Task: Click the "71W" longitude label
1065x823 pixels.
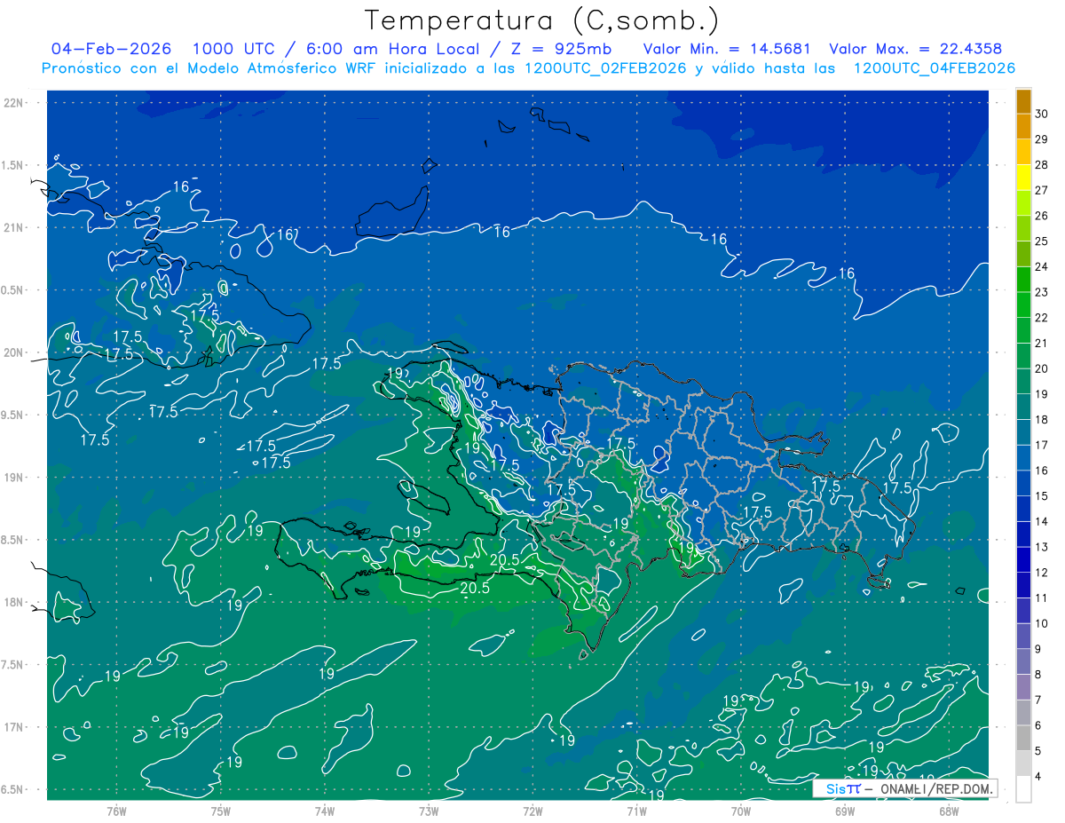Action: click(x=636, y=811)
